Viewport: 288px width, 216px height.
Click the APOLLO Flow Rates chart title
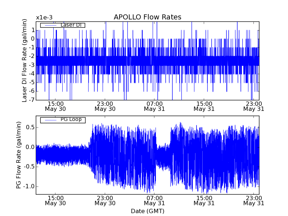[147, 17]
